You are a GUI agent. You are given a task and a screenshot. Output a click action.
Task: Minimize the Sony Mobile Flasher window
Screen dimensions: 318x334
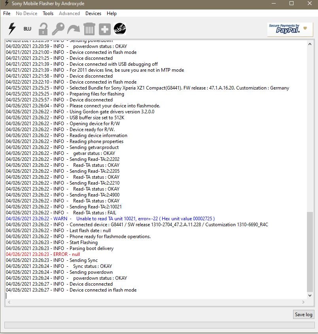pos(274,4)
